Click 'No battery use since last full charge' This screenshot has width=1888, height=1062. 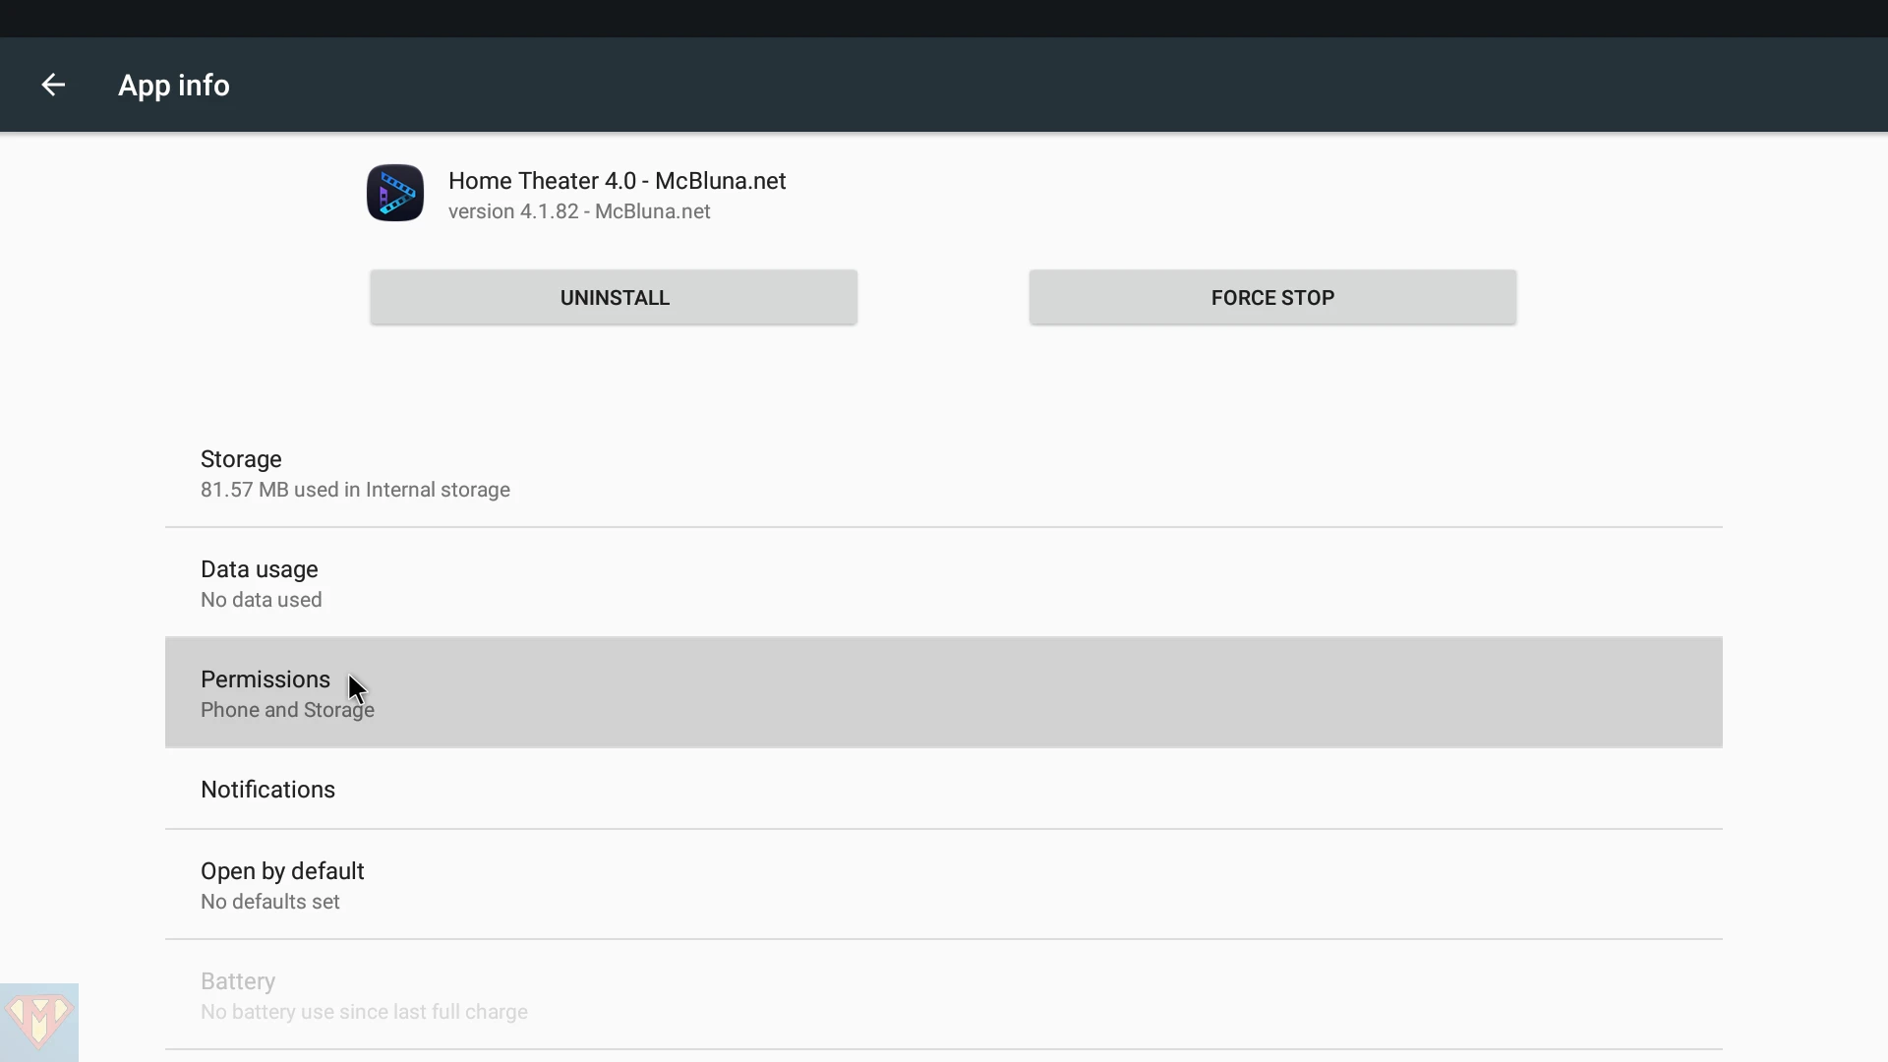[364, 1012]
